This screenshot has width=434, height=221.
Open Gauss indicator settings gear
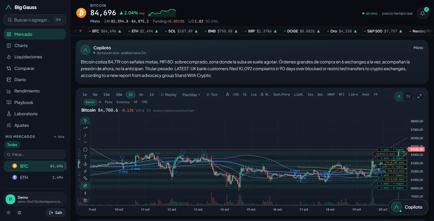[x=100, y=102]
